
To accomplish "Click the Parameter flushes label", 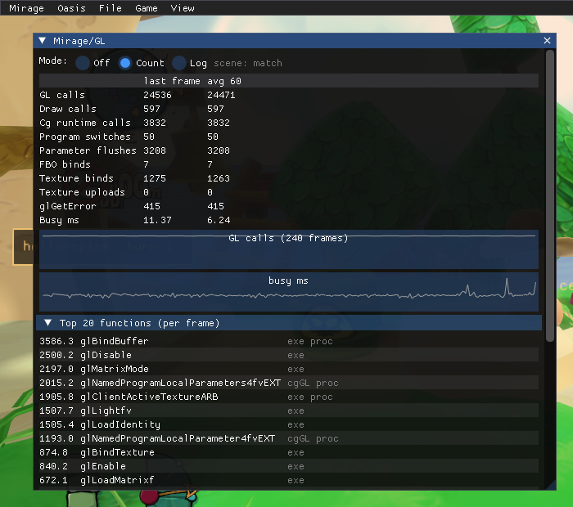I will 88,150.
